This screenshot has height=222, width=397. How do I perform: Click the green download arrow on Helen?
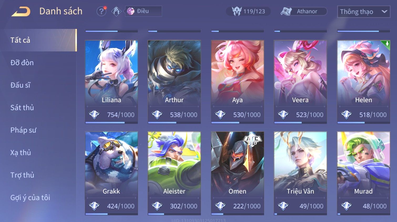click(x=386, y=44)
